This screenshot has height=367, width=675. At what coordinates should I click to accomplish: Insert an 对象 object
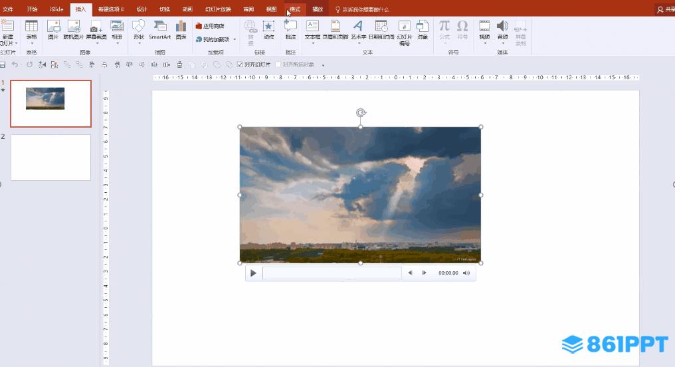coord(423,30)
